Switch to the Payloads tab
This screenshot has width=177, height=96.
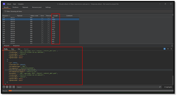tap(25, 7)
